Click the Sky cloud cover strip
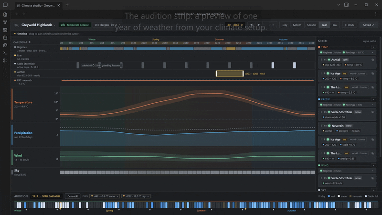The width and height of the screenshot is (382, 215). [x=188, y=172]
